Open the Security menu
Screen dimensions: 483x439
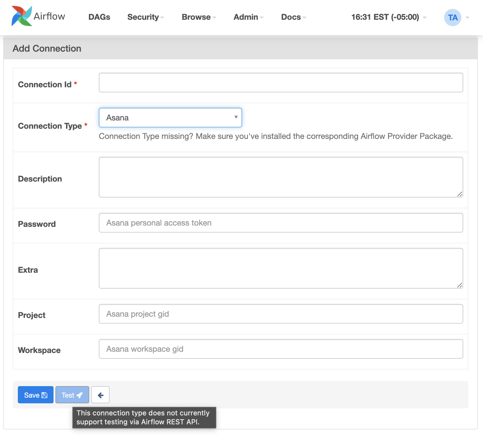[146, 17]
